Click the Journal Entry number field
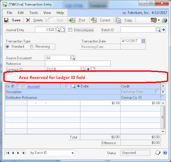The height and width of the screenshot is (162, 171). click(x=45, y=30)
